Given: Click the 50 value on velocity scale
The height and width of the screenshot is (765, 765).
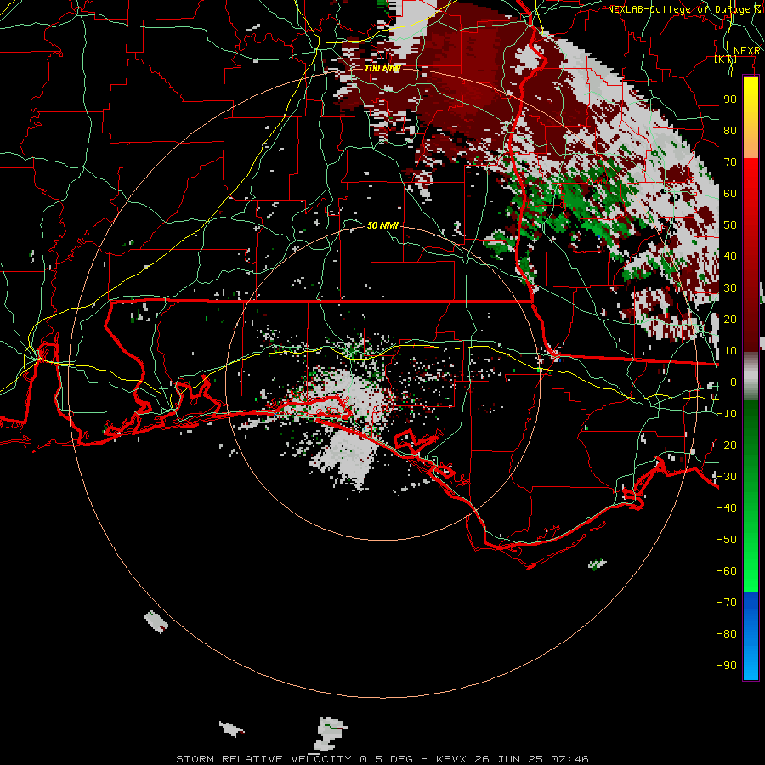Looking at the screenshot, I should click(x=730, y=225).
